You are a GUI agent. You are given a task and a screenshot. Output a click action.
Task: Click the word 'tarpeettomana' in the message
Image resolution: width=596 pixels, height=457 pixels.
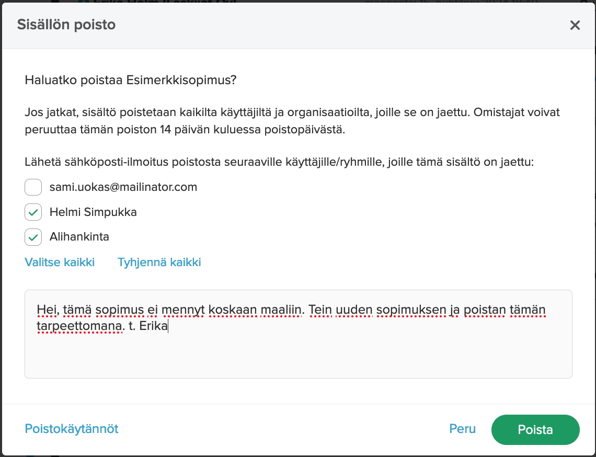pyautogui.click(x=81, y=326)
